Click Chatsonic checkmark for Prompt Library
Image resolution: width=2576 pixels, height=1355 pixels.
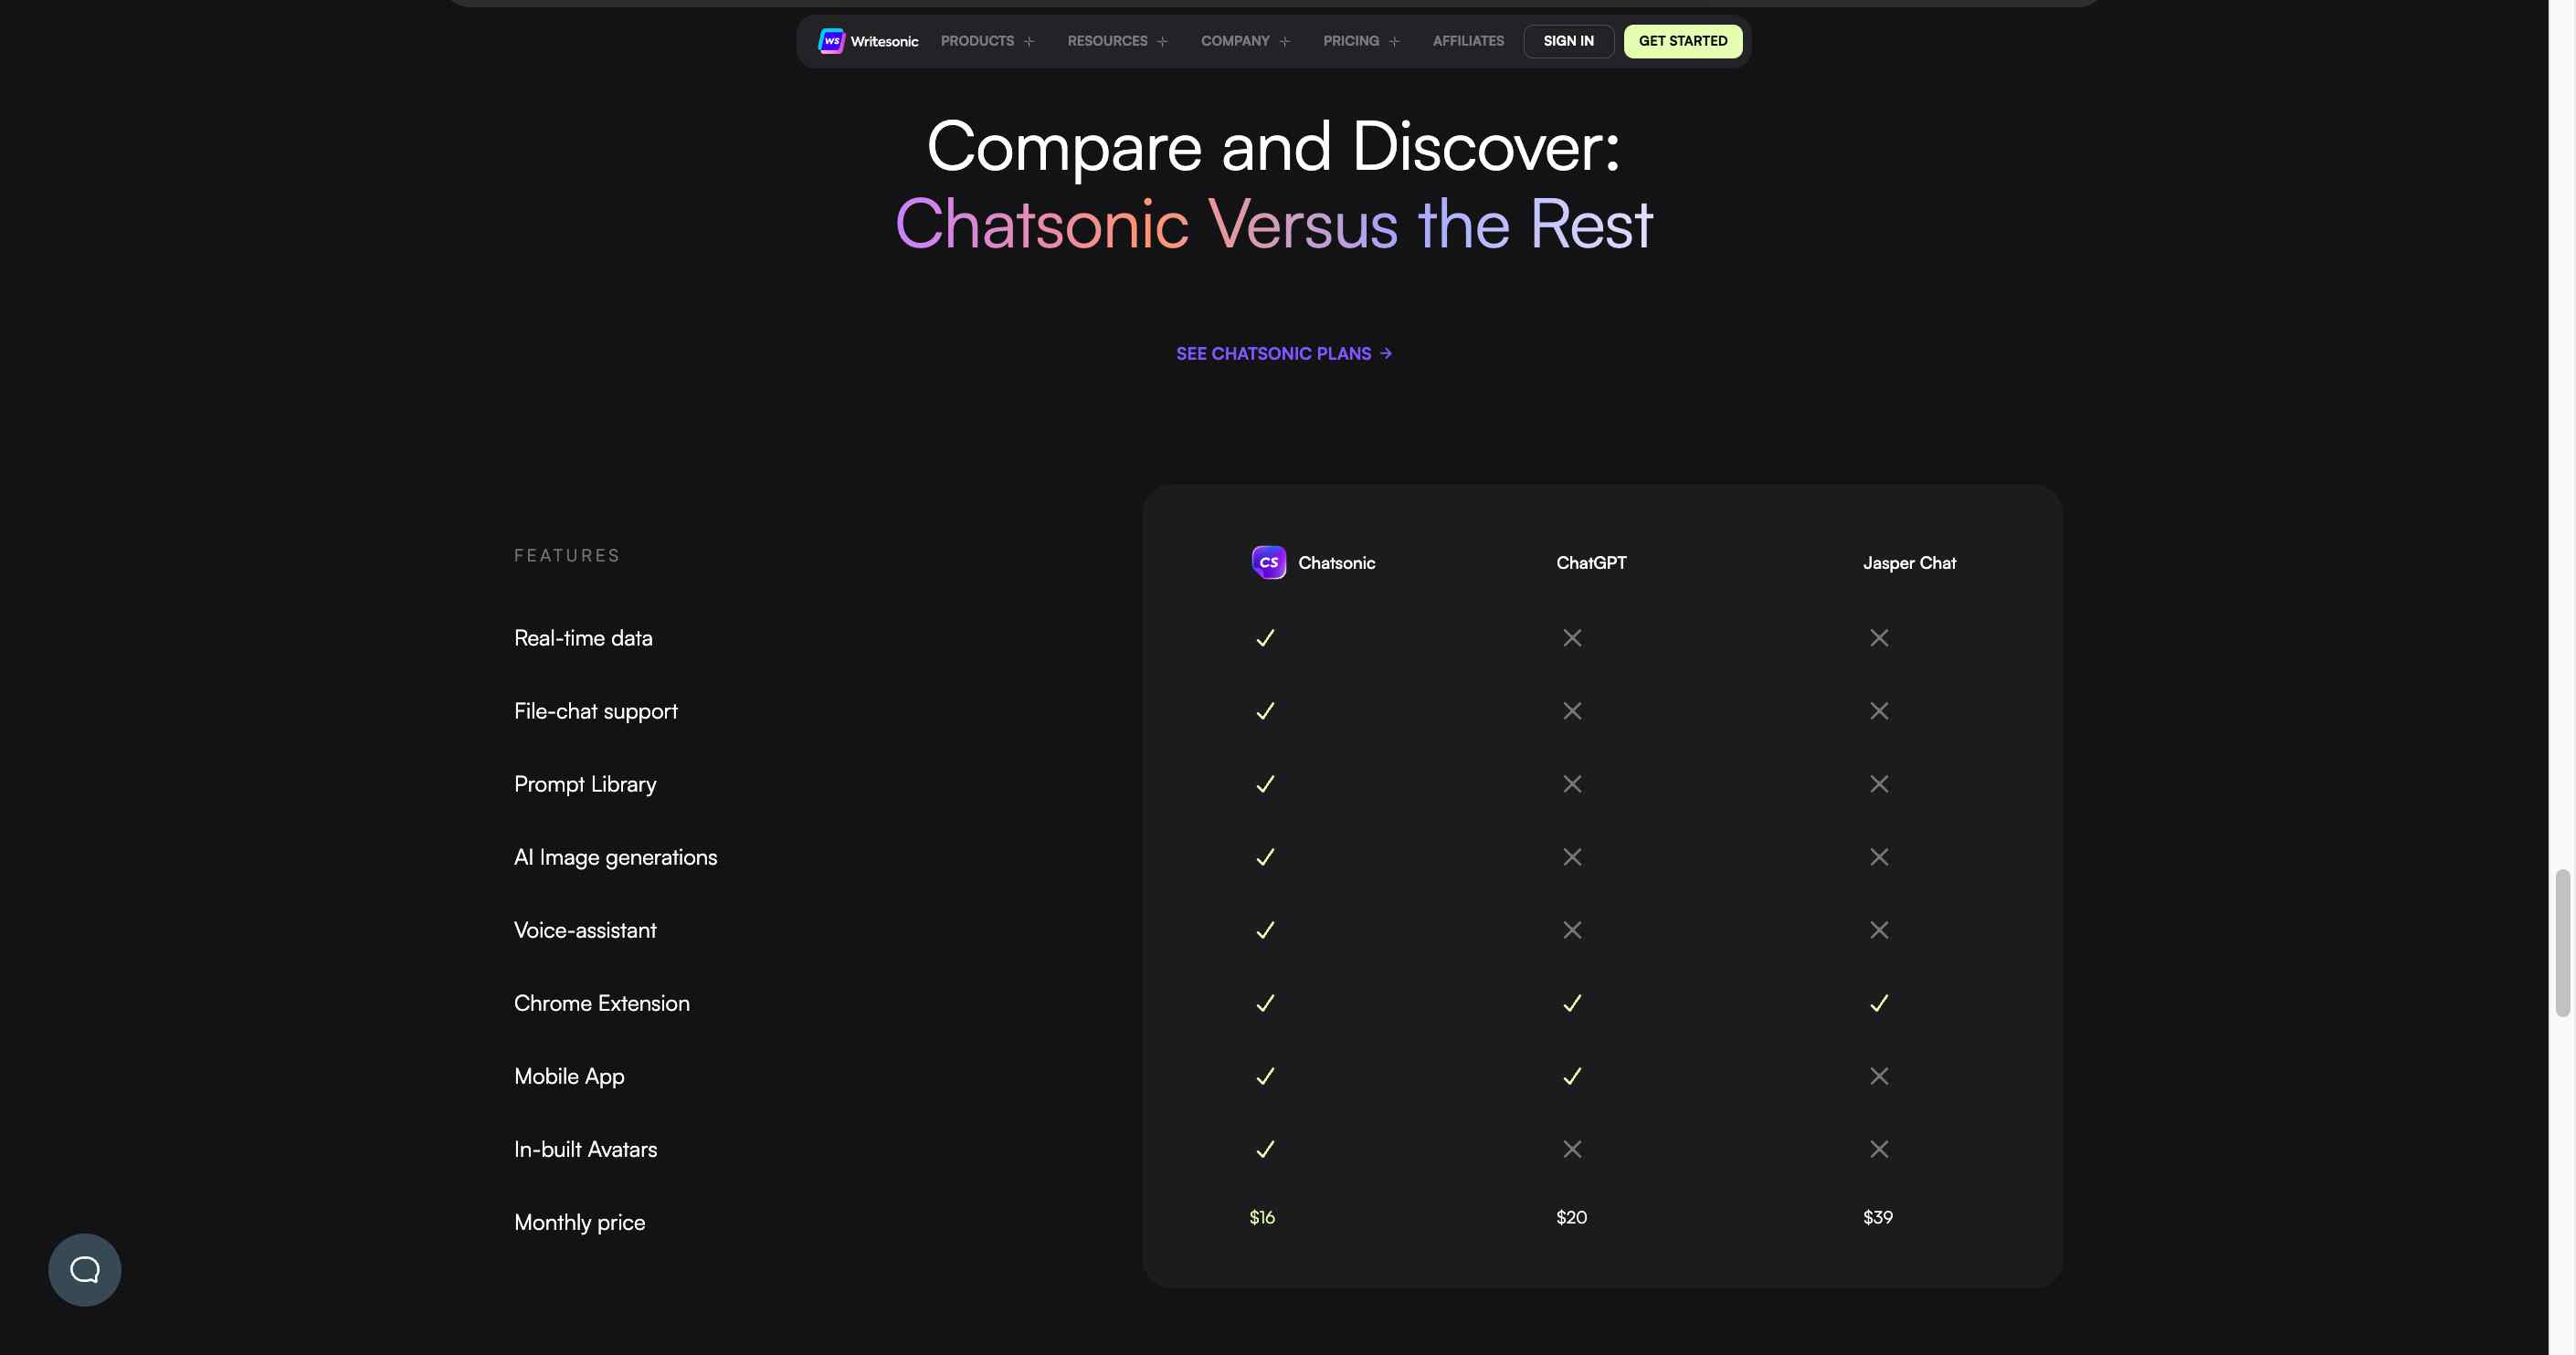coord(1265,783)
